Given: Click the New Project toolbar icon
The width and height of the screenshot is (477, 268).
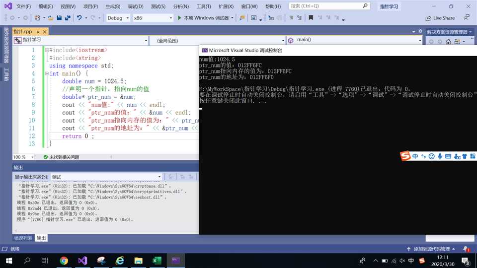Looking at the screenshot, I should 37,18.
